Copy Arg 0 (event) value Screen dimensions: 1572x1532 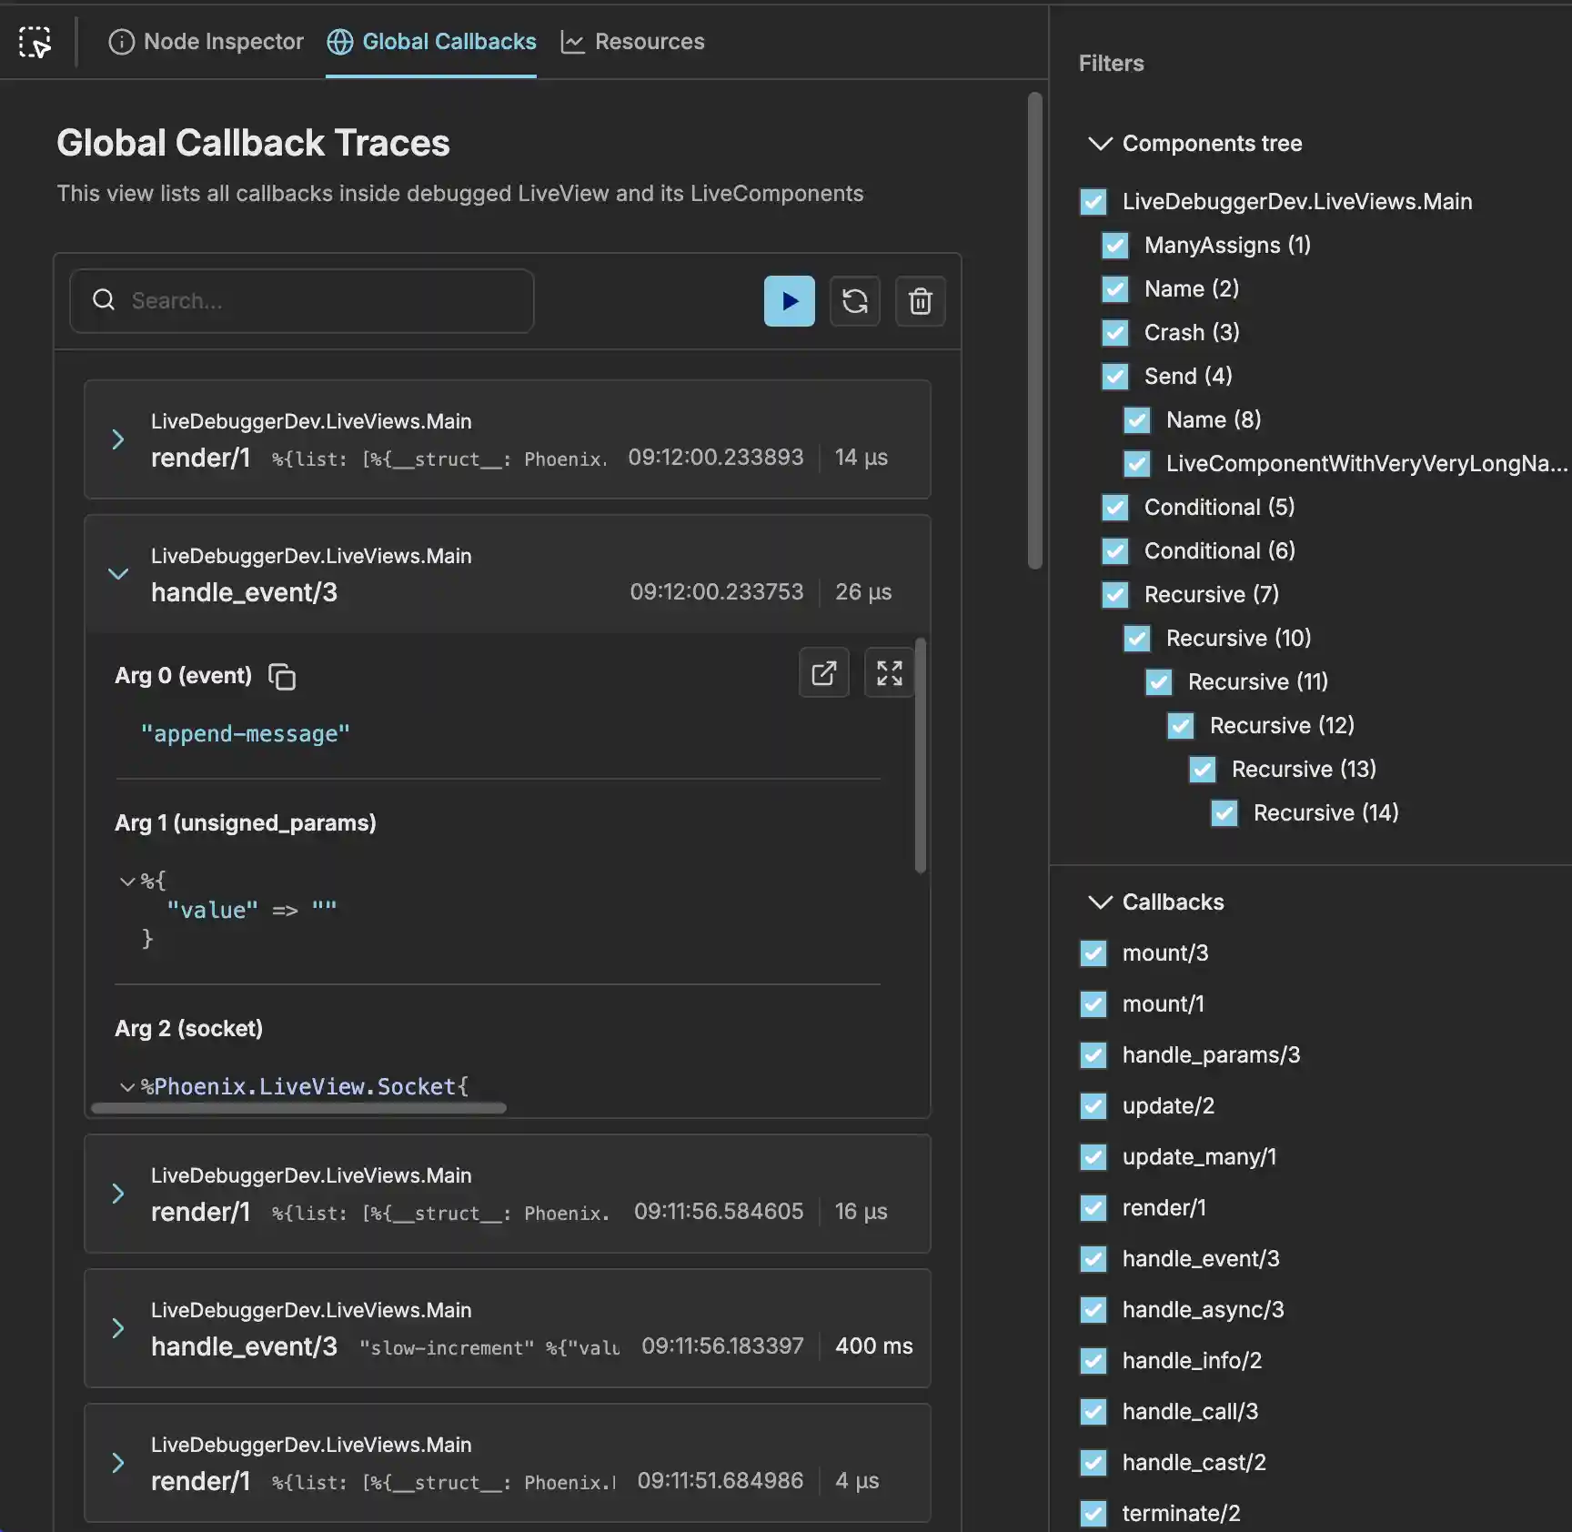(x=282, y=677)
